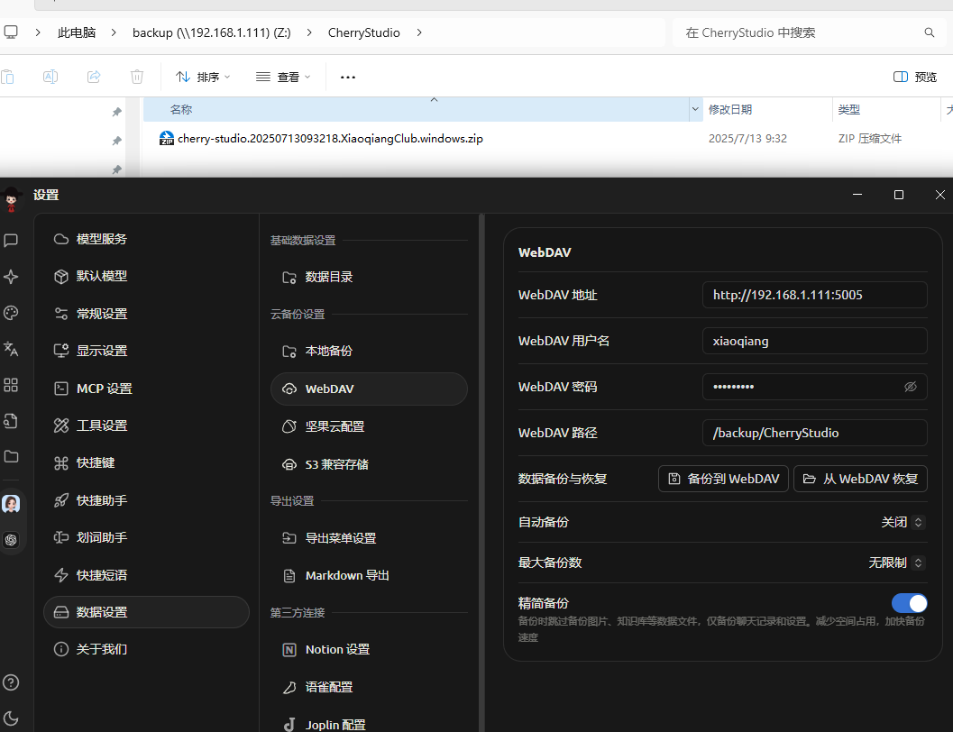Image resolution: width=953 pixels, height=732 pixels.
Task: Open the auto backup 关闭 dropdown
Action: 903,523
